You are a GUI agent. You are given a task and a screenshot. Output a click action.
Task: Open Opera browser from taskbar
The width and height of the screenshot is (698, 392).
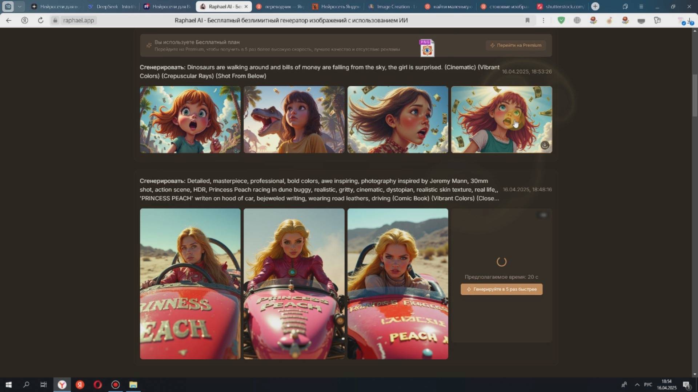[x=98, y=385]
